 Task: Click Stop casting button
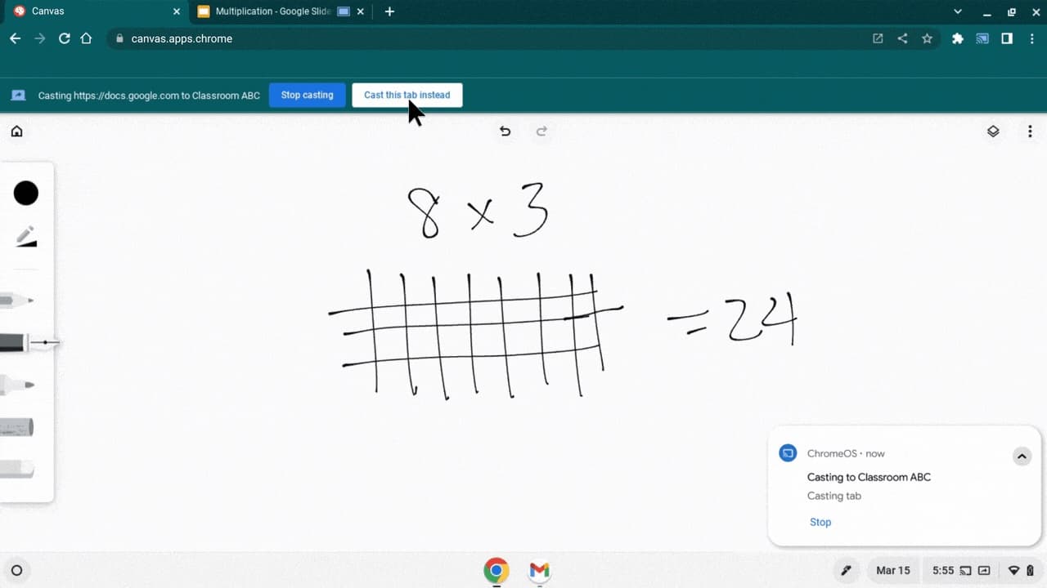coord(307,96)
